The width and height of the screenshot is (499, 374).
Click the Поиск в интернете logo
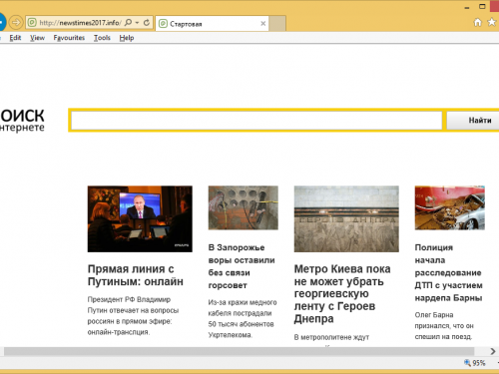(x=22, y=121)
